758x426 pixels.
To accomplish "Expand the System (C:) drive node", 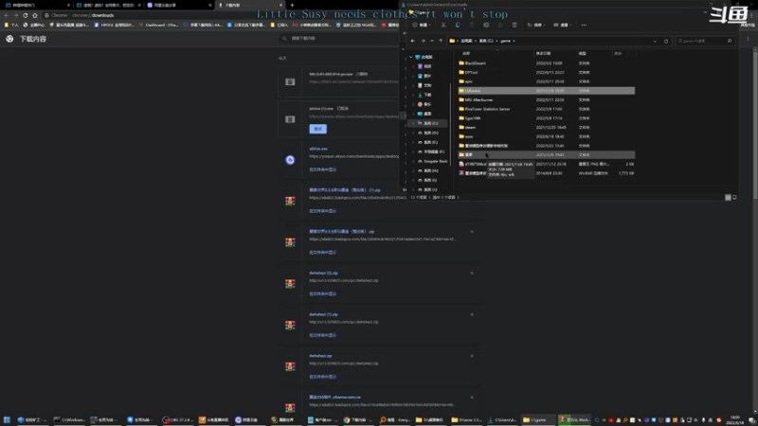I will (x=414, y=123).
